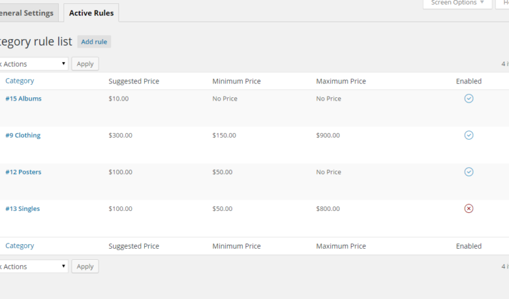Screen dimensions: 509x299
Task: Expand Screen Options panel
Action: point(457,3)
